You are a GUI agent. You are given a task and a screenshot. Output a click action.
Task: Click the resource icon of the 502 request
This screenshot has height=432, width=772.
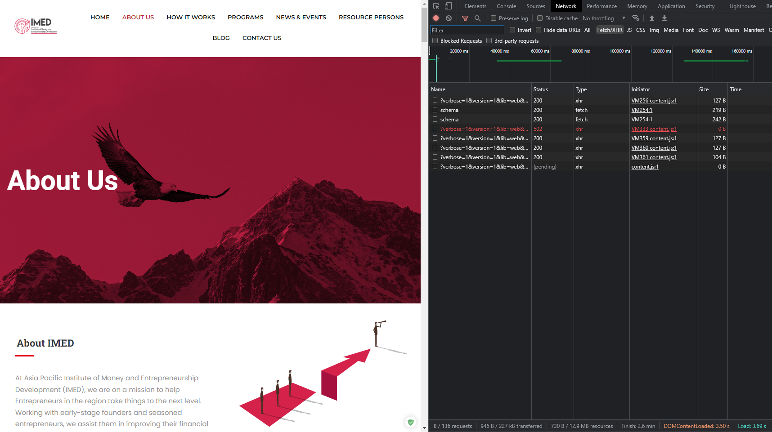point(435,129)
